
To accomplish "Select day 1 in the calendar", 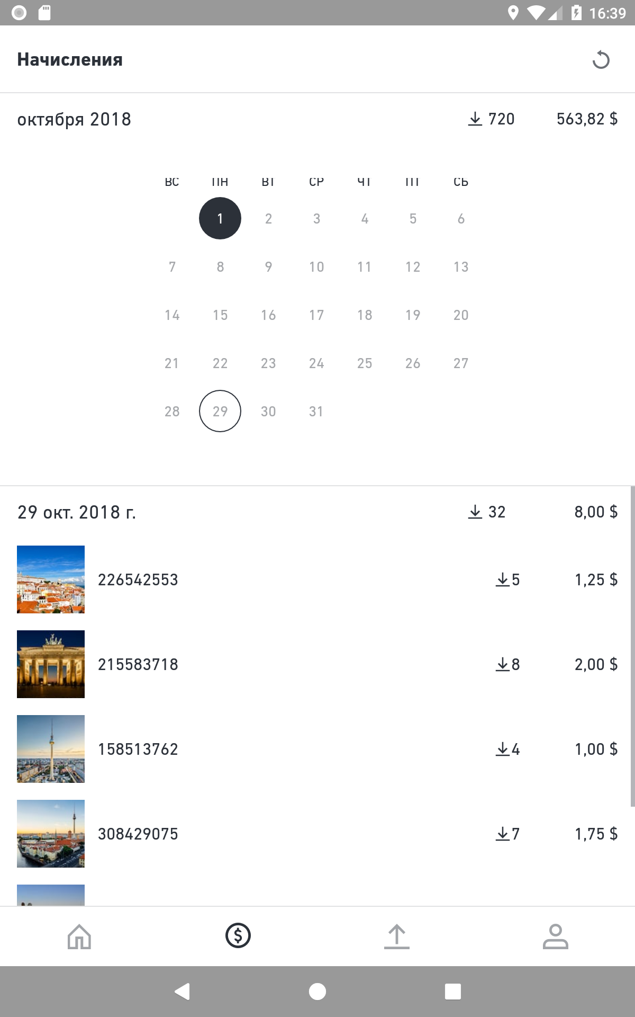I will pos(220,218).
